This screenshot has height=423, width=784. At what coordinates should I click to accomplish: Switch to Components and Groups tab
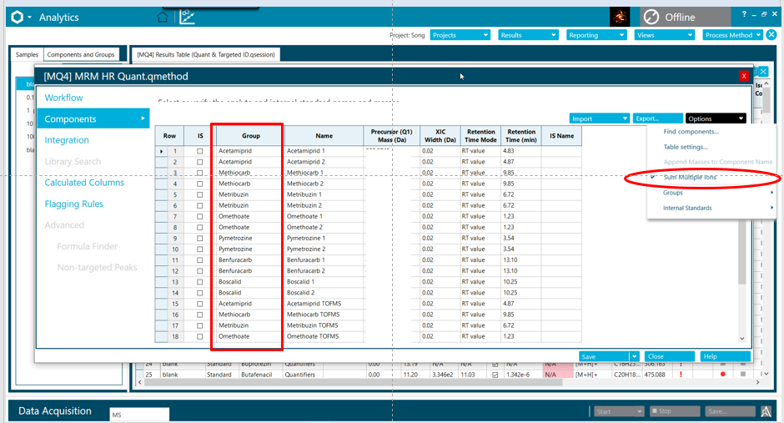[x=81, y=54]
